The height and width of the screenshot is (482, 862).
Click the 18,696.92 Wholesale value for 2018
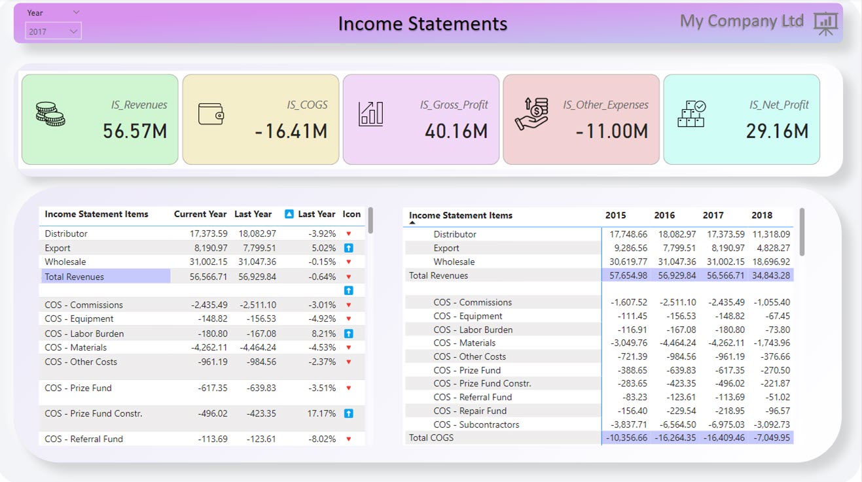click(771, 262)
